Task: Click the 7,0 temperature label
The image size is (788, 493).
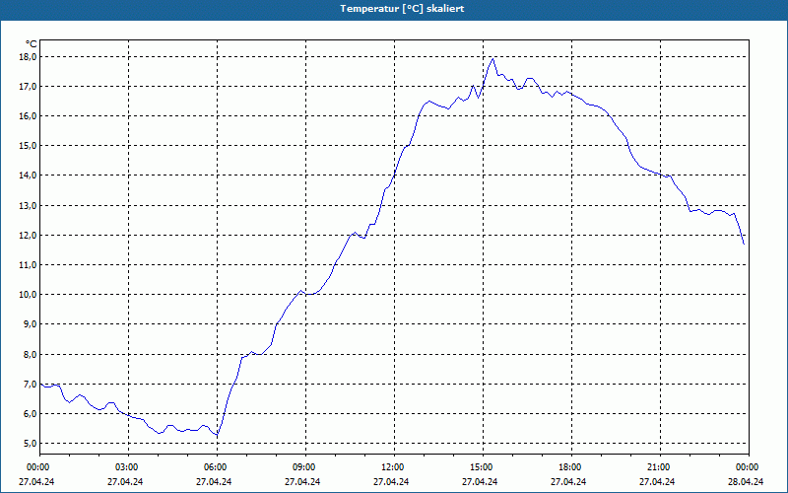Action: coord(31,385)
